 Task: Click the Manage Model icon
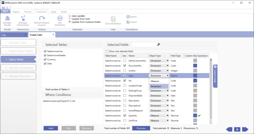point(7,18)
